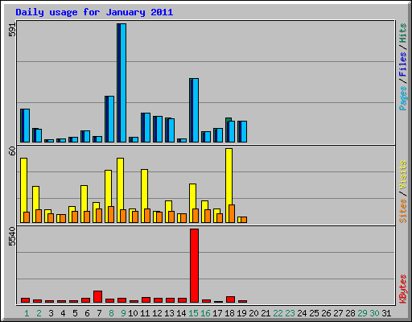Click day label 25 on the x-axis
Image resolution: width=412 pixels, height=322 pixels.
pyautogui.click(x=314, y=313)
